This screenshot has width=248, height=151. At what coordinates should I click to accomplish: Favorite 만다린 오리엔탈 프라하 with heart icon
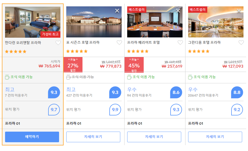[58, 43]
